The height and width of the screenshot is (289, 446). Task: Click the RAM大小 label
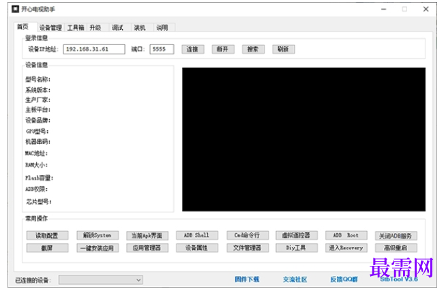pos(36,165)
